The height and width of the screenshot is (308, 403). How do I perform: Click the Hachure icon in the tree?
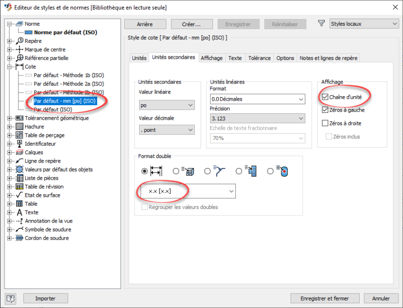click(20, 127)
